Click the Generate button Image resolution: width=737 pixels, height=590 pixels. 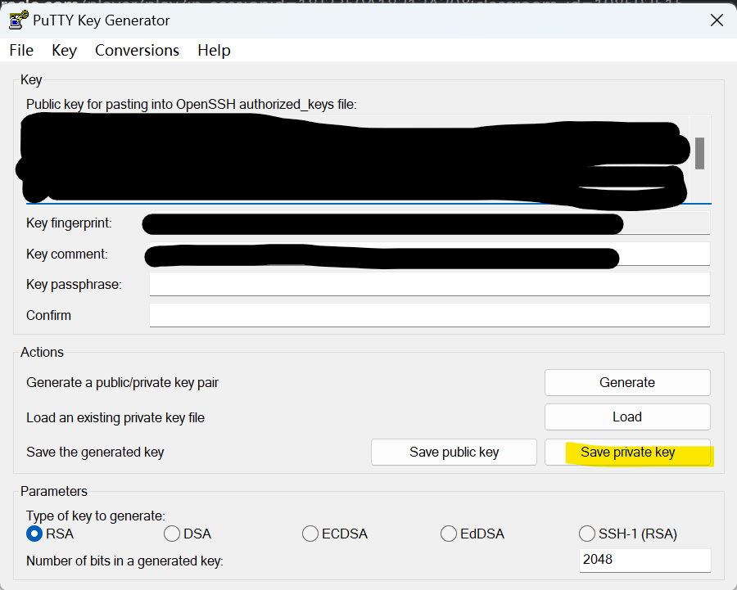tap(627, 382)
